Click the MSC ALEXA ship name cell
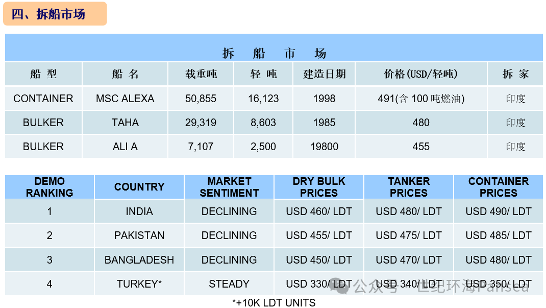Image resolution: width=546 pixels, height=308 pixels. [125, 99]
